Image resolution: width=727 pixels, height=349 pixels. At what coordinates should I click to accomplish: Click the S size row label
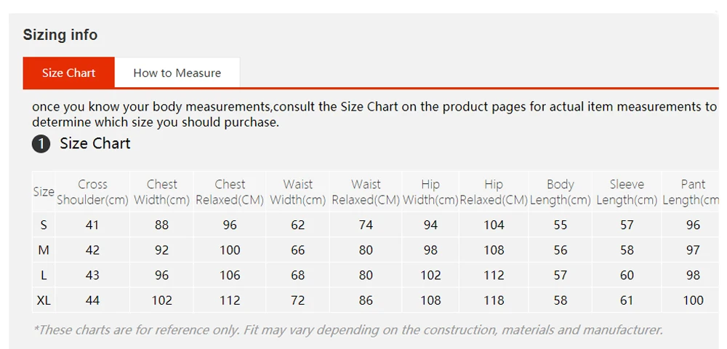pos(44,225)
